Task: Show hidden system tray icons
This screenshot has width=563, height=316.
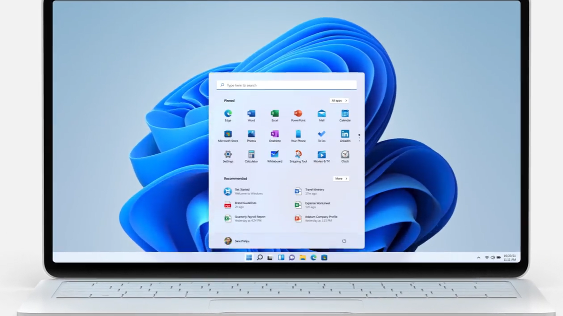Action: click(478, 257)
